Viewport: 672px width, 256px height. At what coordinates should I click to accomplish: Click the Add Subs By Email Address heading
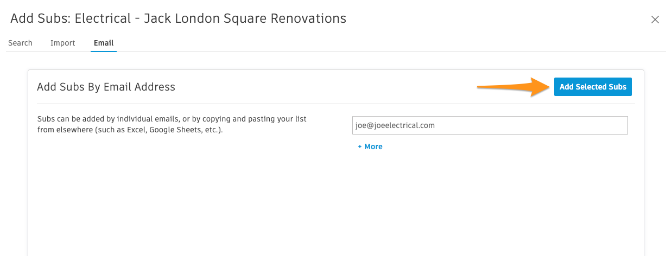coord(106,87)
